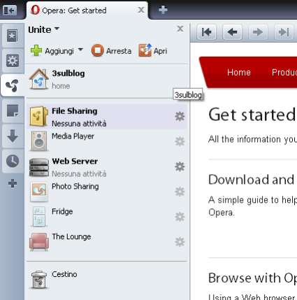
Task: Select the 3sulblog home entry
Action: coord(107,80)
